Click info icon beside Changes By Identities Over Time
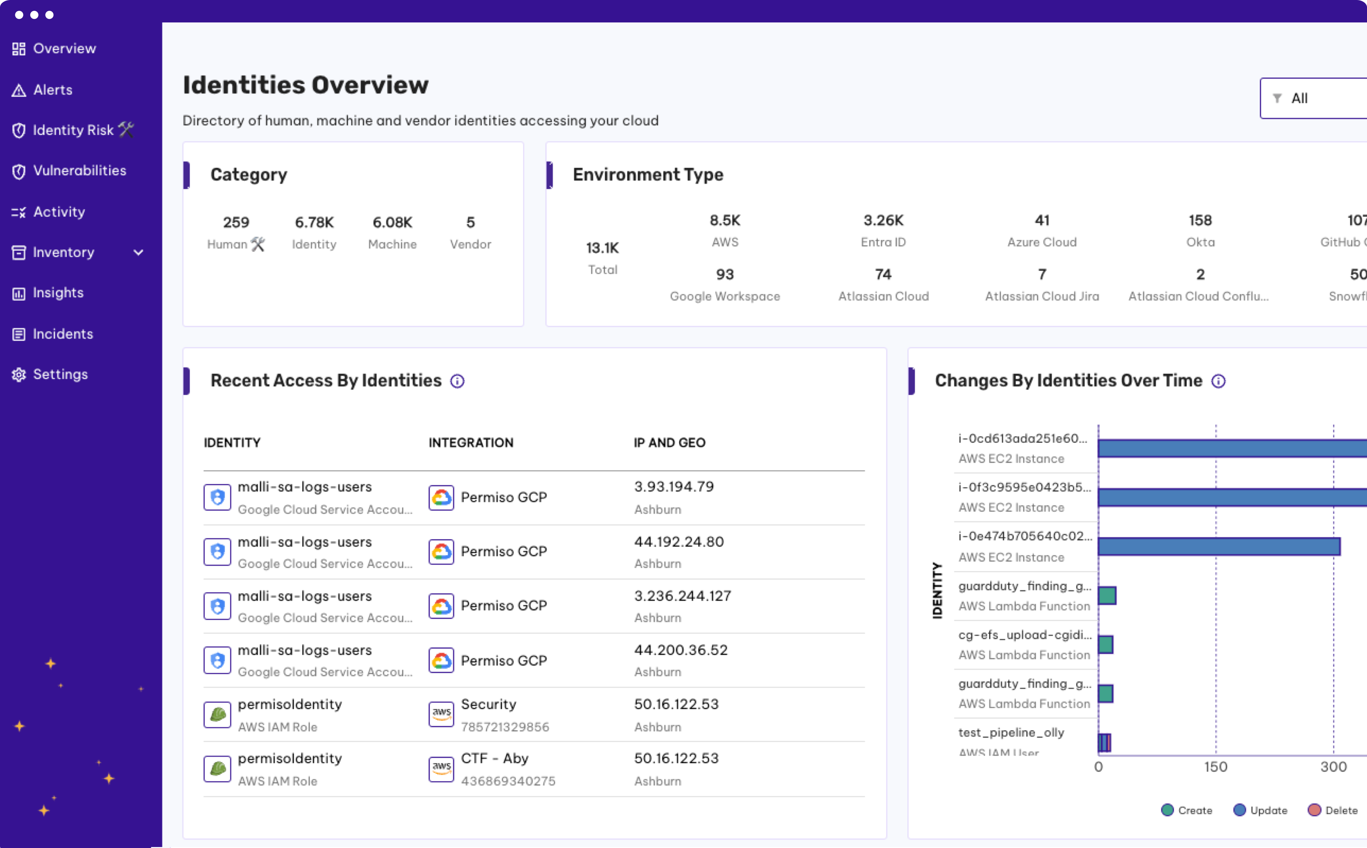 (1218, 381)
